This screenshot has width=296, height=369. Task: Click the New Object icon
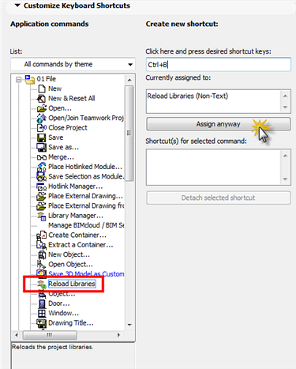[x=42, y=255]
